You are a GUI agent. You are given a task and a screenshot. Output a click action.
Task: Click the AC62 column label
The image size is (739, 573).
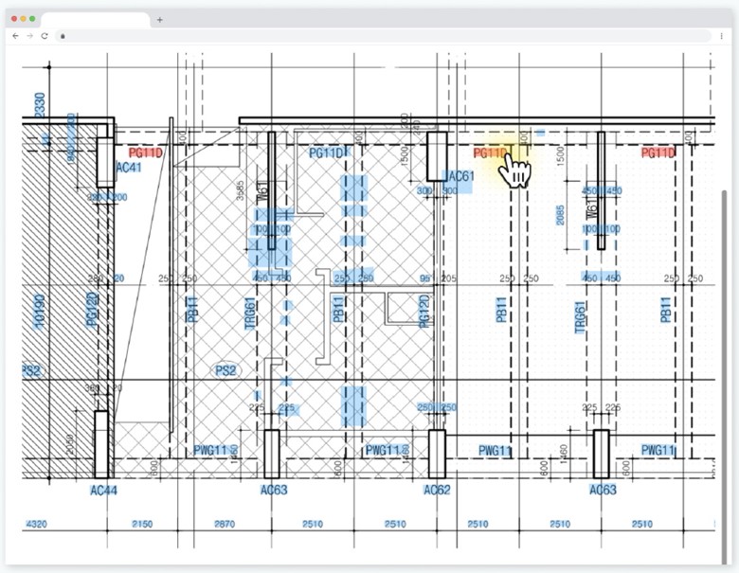(x=437, y=490)
